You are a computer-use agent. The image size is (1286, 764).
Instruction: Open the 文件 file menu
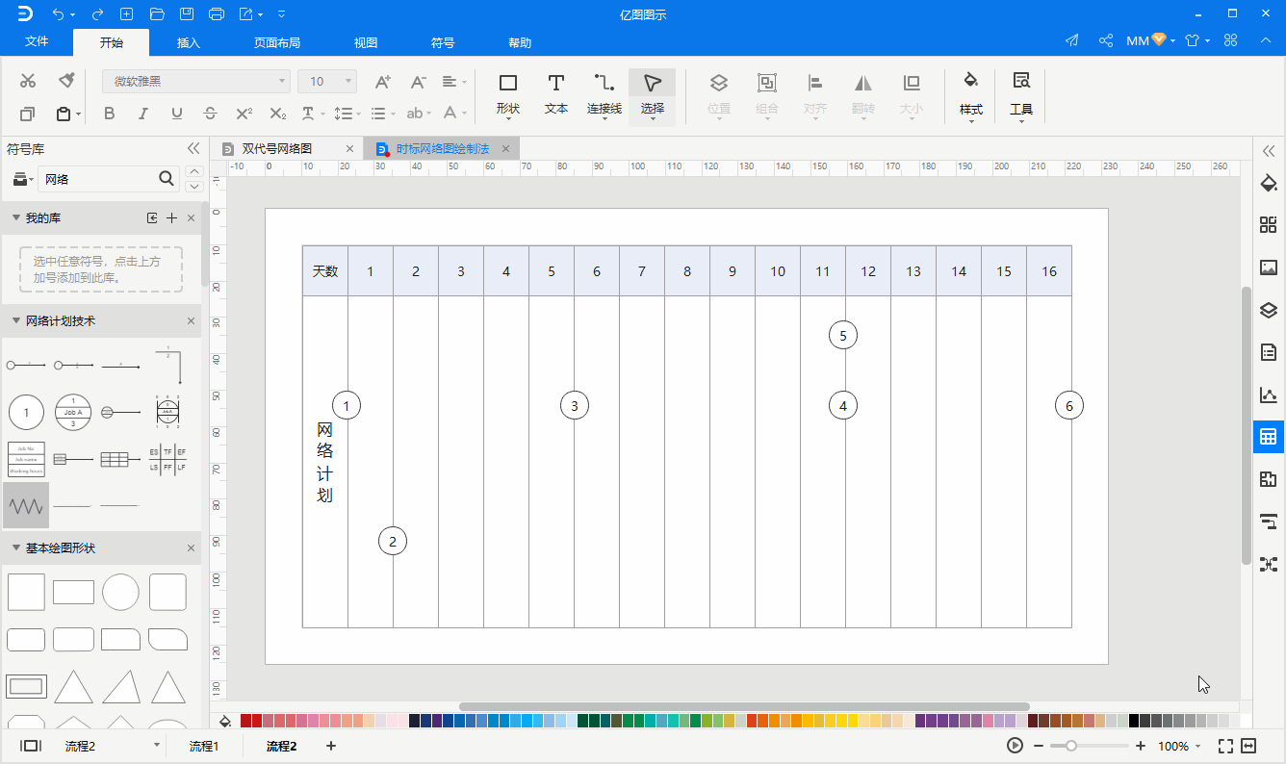click(x=37, y=42)
